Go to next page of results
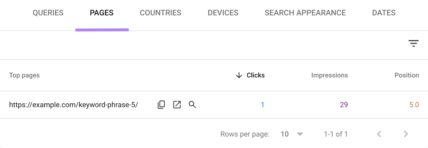 click(406, 134)
